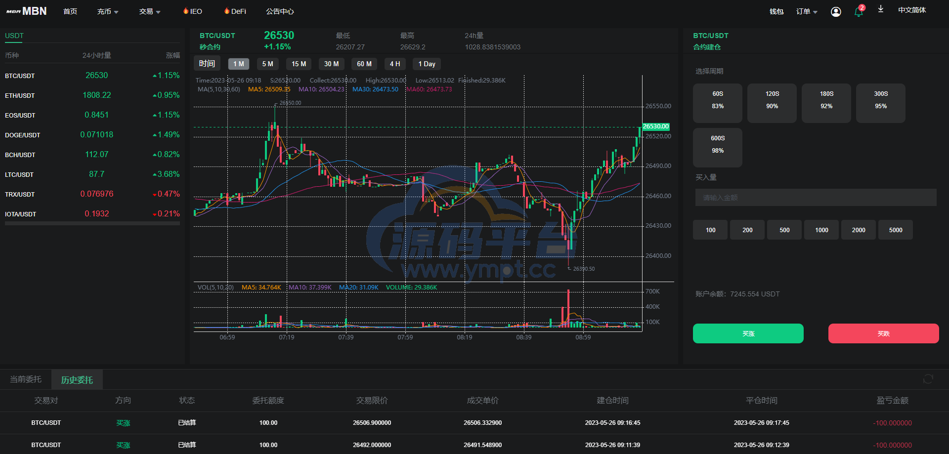Select TRX/USDT in the coin list
Viewport: 949px width, 454px height.
tap(92, 194)
